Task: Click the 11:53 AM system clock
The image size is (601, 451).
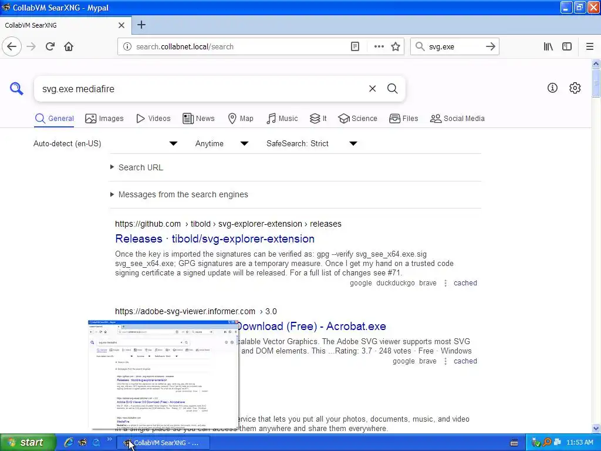Action: coord(579,443)
